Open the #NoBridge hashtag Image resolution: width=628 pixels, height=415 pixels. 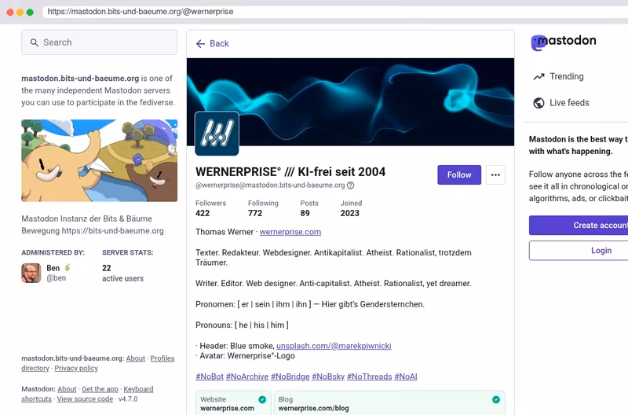click(x=290, y=376)
